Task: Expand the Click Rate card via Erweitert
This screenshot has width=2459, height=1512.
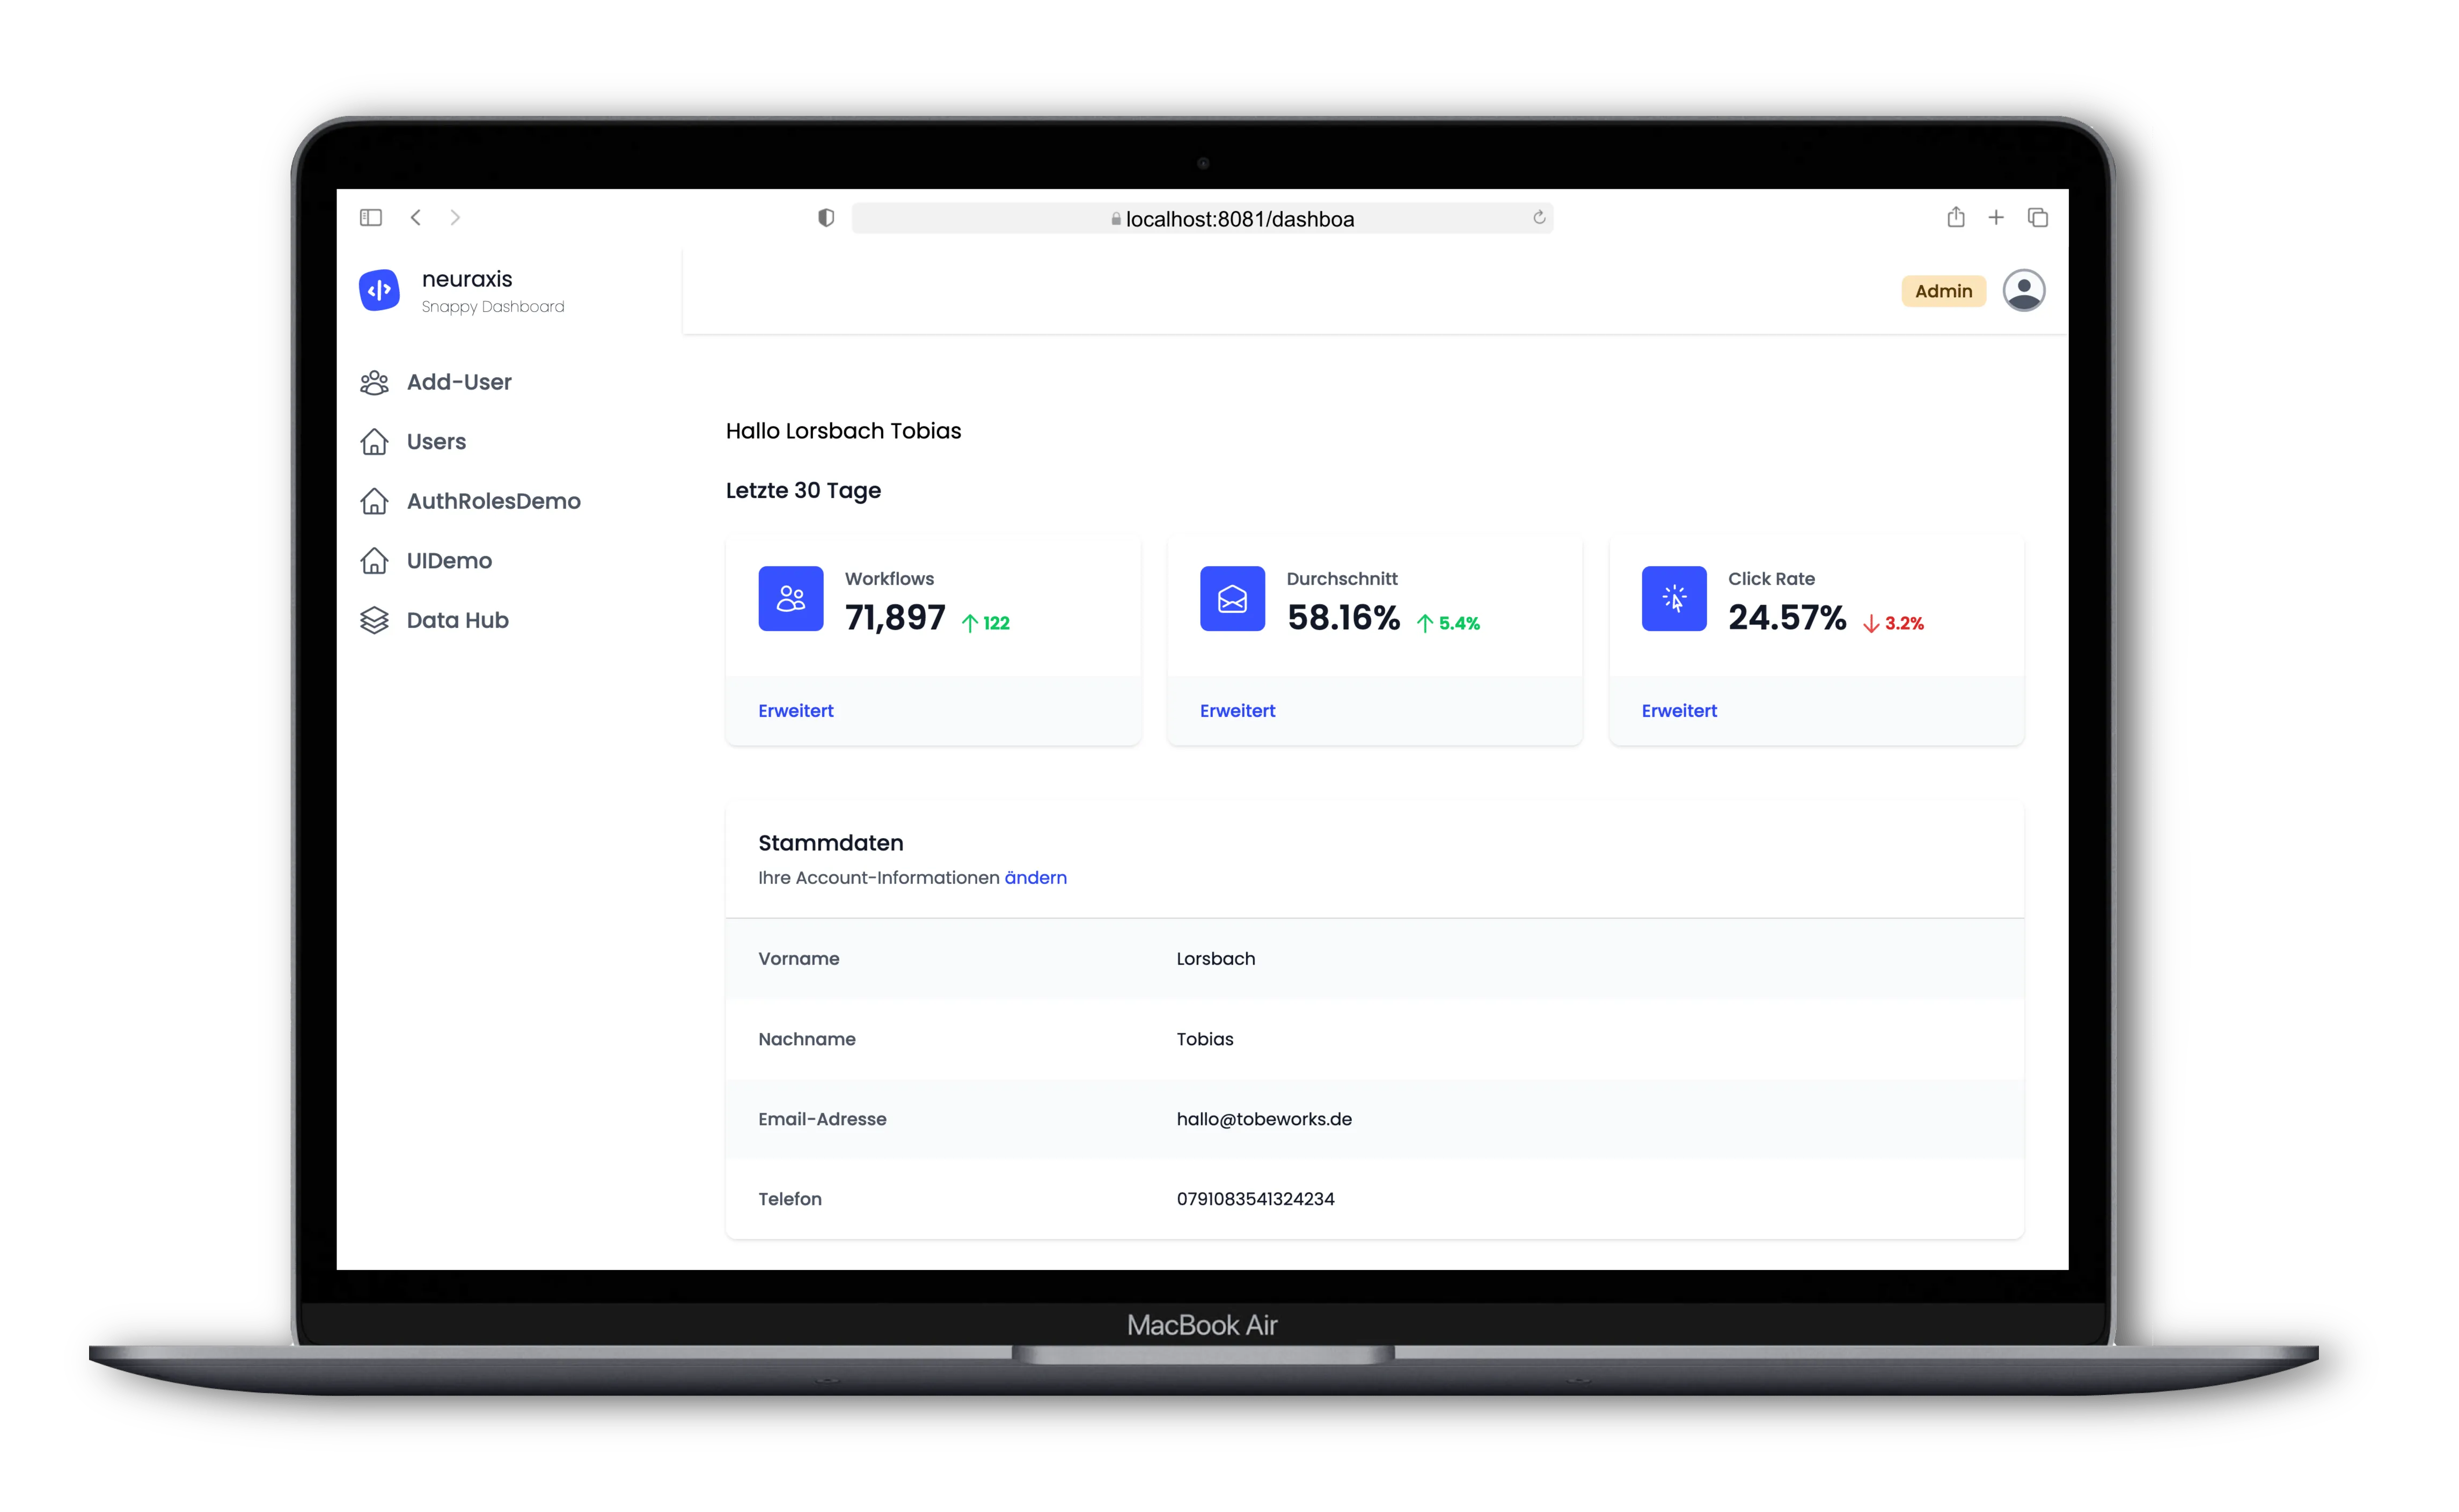Action: 1678,710
